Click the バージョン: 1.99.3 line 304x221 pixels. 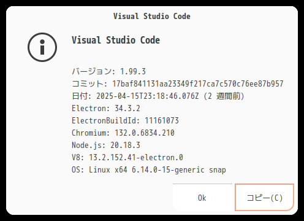click(108, 71)
